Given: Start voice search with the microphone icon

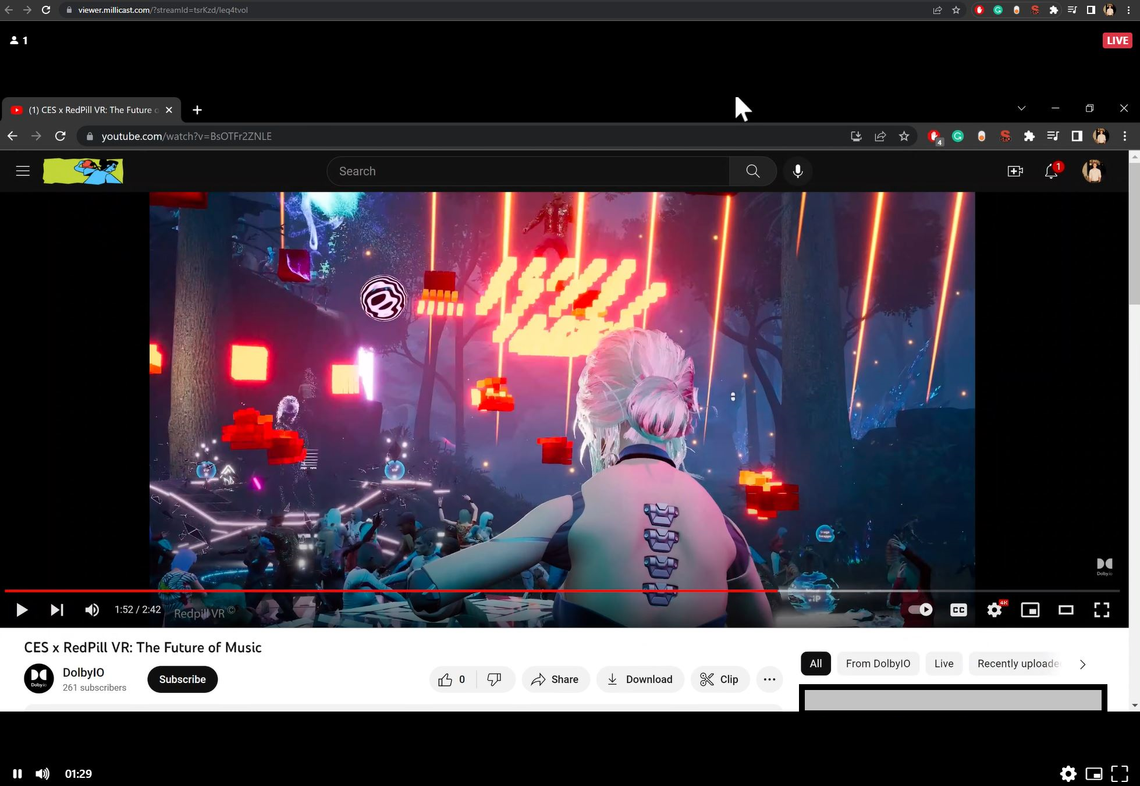Looking at the screenshot, I should click(x=797, y=170).
